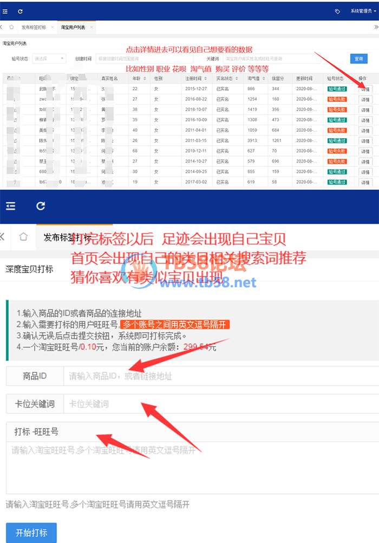Switch to the 发布标签打标 tab at top
The width and height of the screenshot is (379, 543).
pyautogui.click(x=33, y=27)
